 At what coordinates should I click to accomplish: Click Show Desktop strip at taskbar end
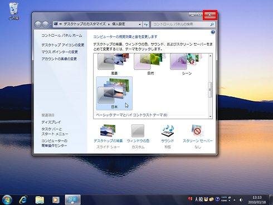click(x=271, y=200)
